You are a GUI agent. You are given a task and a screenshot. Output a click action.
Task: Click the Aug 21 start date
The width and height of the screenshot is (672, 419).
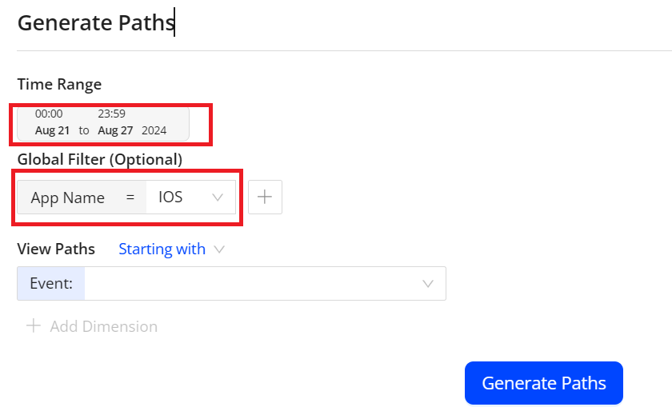click(x=52, y=130)
